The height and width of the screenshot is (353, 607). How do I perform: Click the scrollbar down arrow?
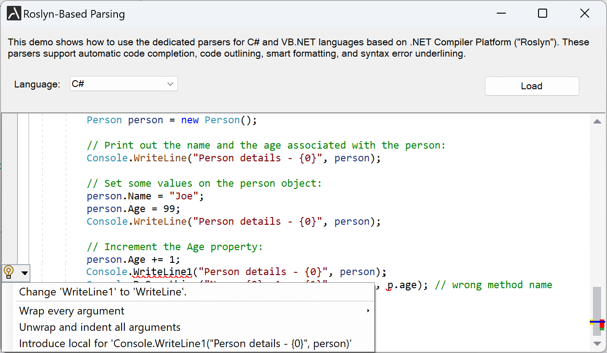point(597,343)
